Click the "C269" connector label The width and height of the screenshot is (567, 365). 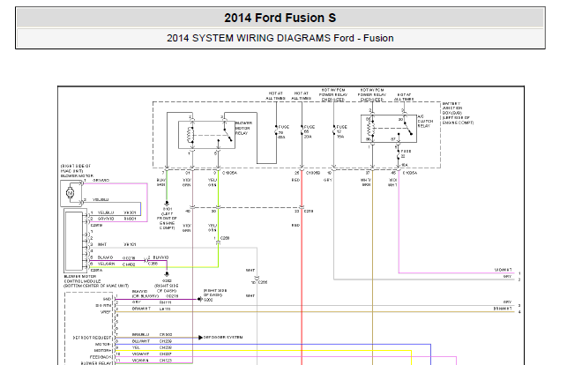pyautogui.click(x=225, y=238)
